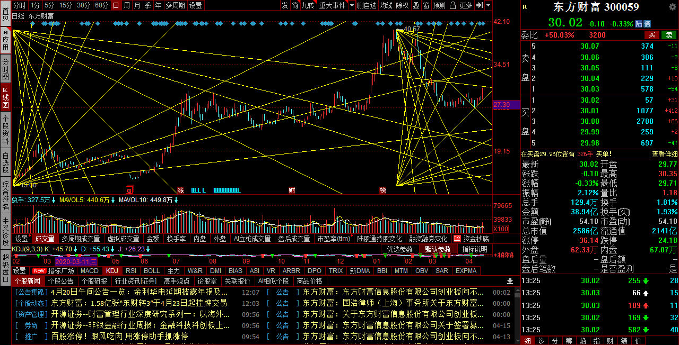Toggle the 叠 overlay button
Viewport: 679px width, 345px height.
pos(416,5)
